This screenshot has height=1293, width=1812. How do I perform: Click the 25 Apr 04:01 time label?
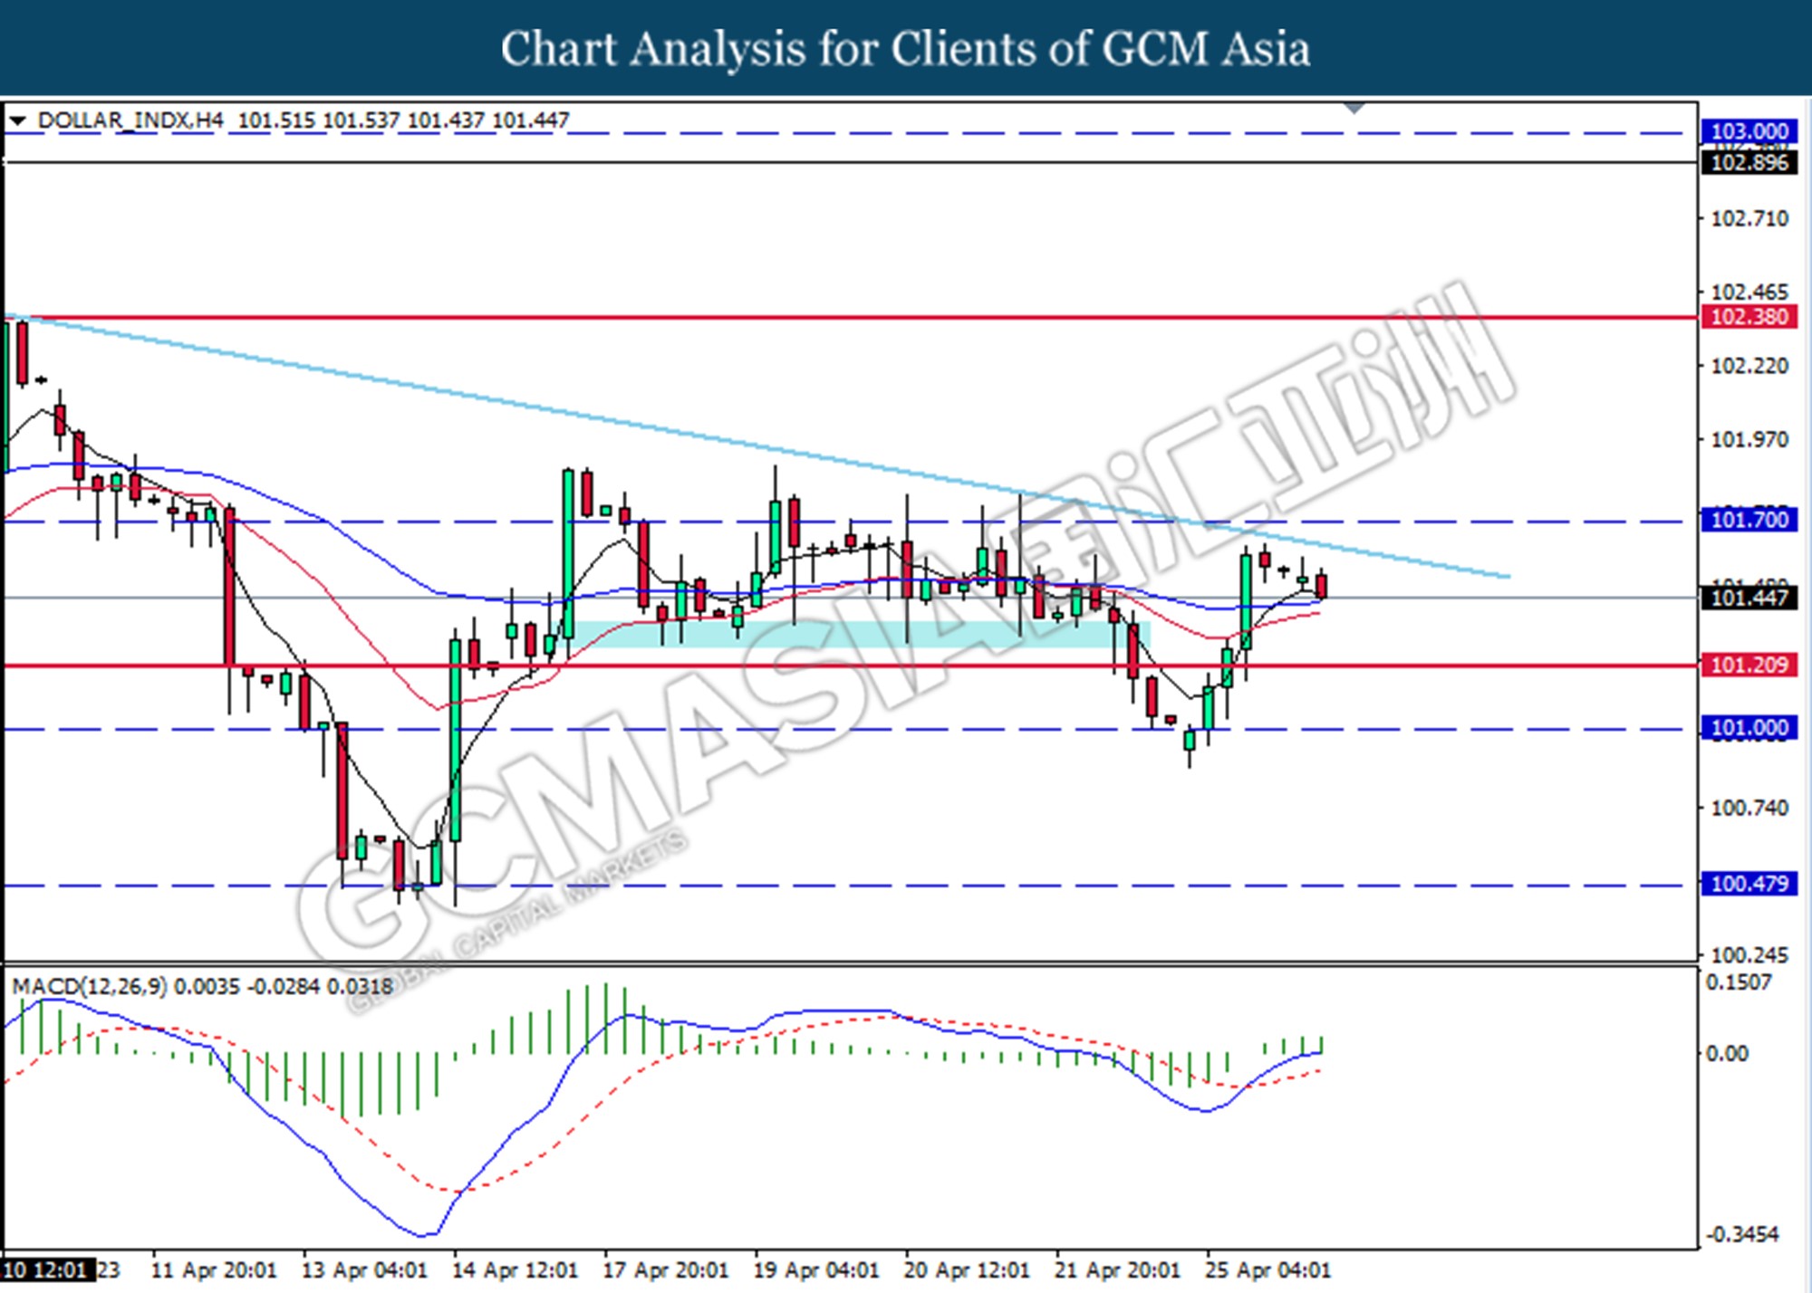[1267, 1270]
